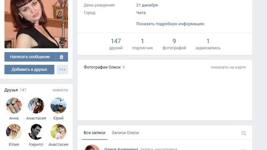Click показать на карте link
This screenshot has height=150, width=267.
coord(228,67)
